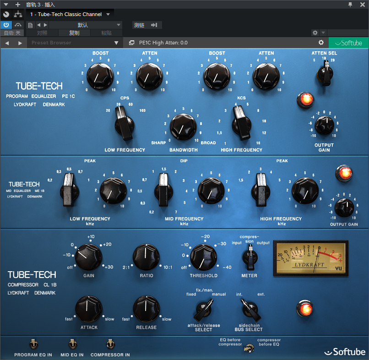Click the plus icon in the title bar
Screen dimensions: 369x360
point(18,4)
